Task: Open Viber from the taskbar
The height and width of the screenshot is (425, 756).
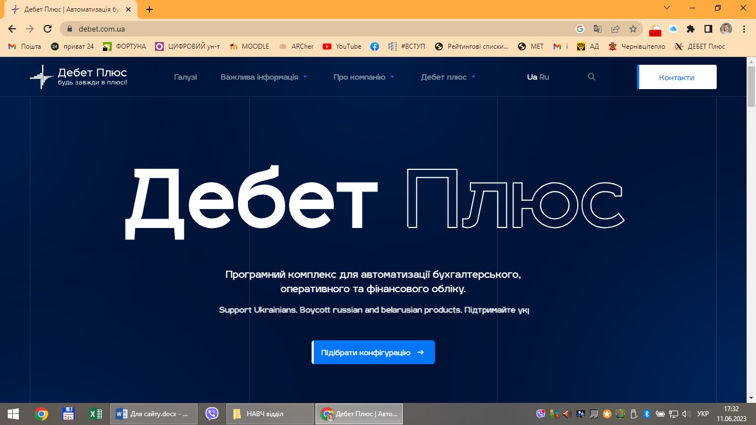Action: click(x=212, y=414)
